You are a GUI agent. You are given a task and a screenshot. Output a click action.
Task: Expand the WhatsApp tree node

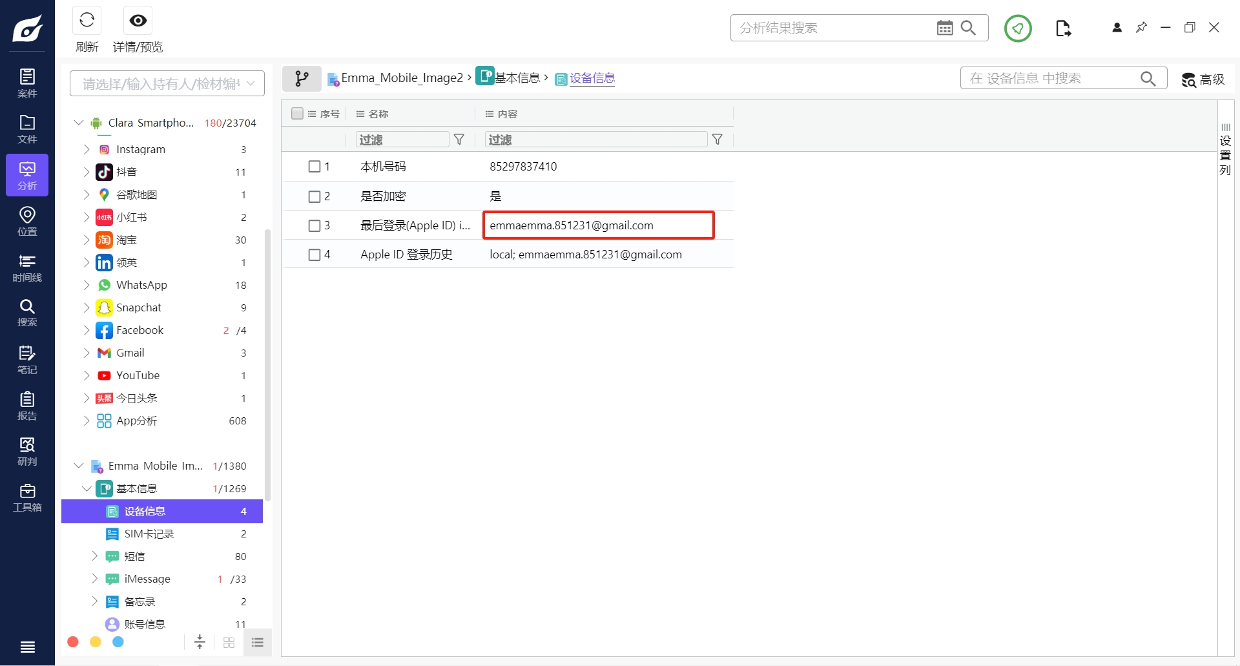point(87,285)
